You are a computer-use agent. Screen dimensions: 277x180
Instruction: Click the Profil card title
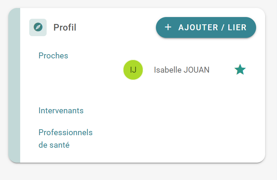[65, 27]
